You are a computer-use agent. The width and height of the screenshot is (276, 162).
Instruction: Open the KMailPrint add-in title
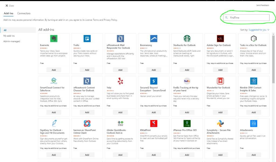(x=145, y=130)
